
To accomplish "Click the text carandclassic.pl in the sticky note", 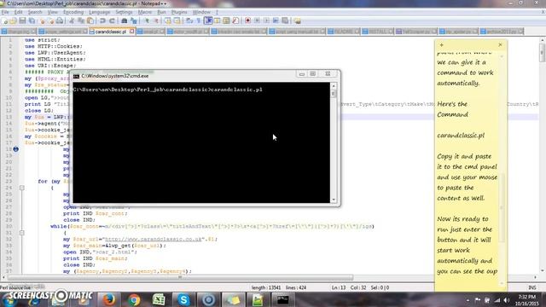I will coord(461,136).
